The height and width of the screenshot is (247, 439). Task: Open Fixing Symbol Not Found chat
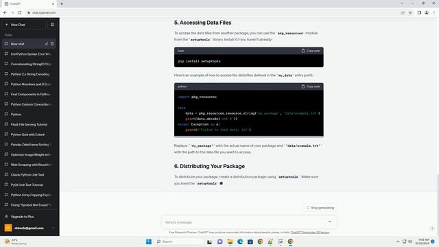pos(29,205)
